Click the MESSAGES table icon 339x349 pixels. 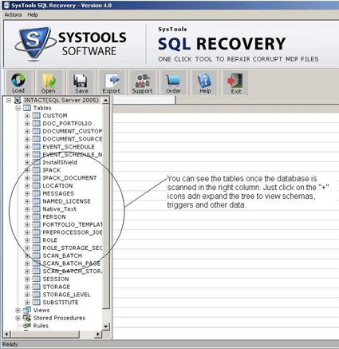coord(36,193)
